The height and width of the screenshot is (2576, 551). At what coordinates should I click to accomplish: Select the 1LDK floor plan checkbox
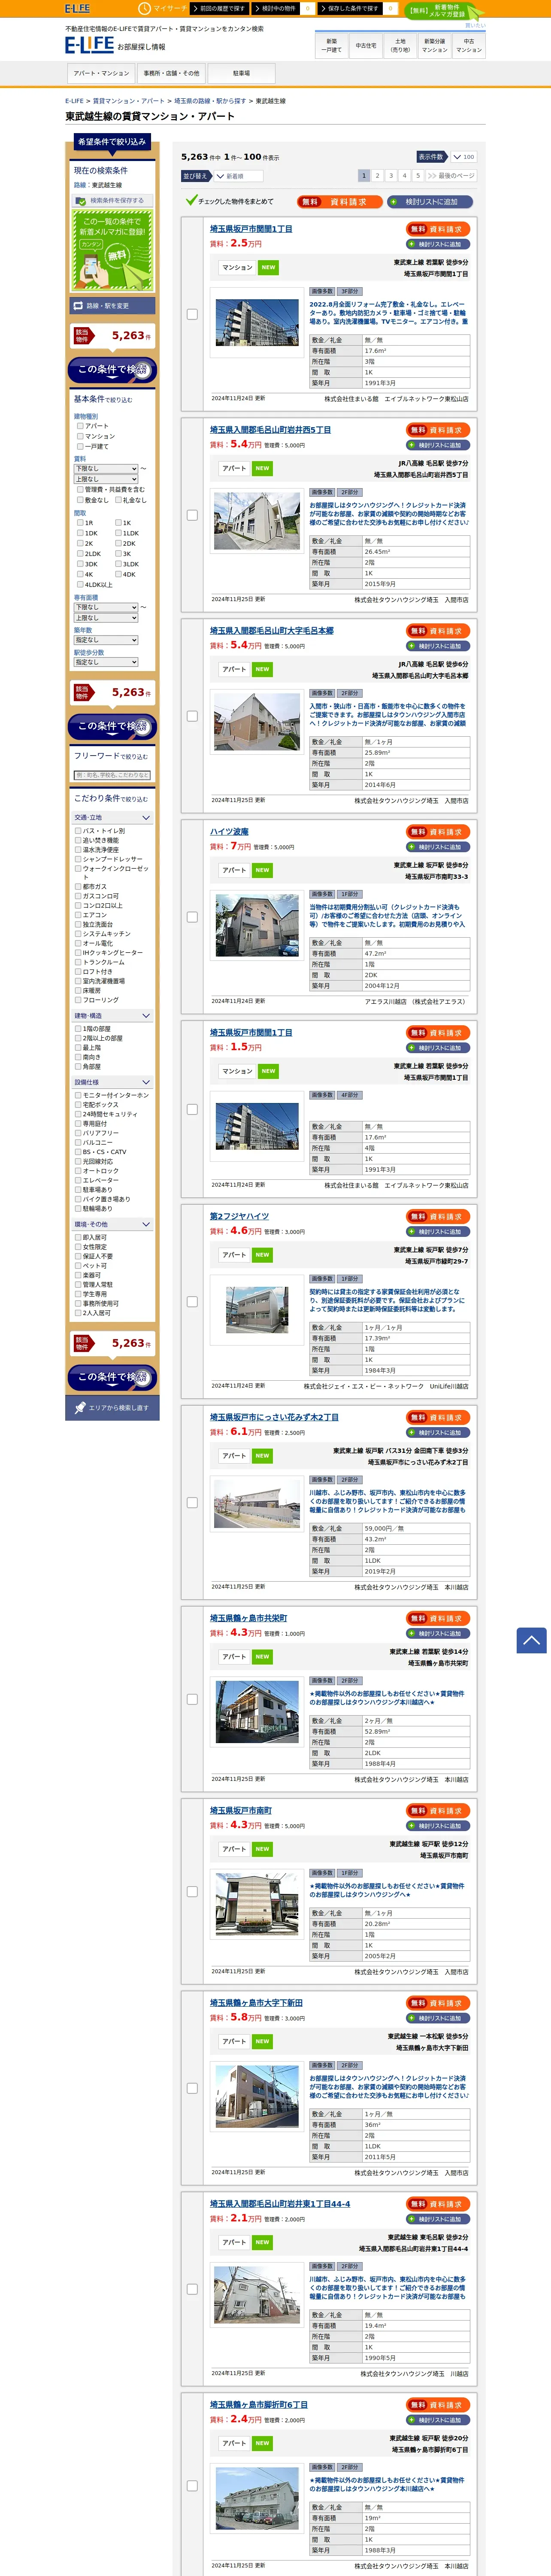[118, 533]
